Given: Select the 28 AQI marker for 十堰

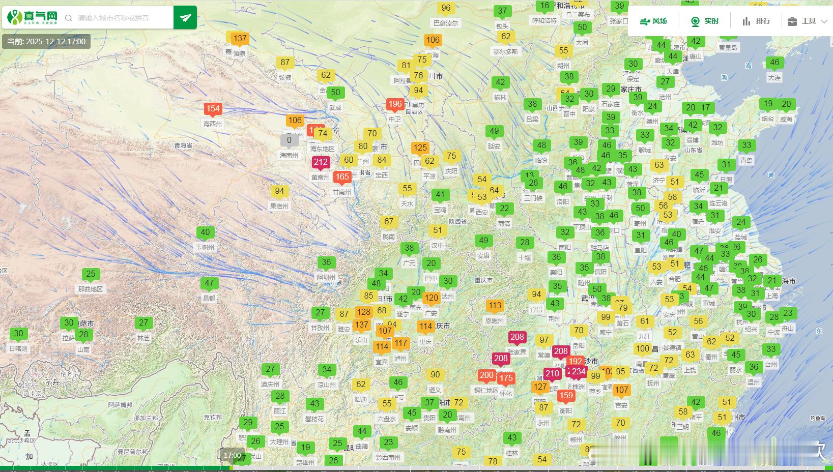Looking at the screenshot, I should pyautogui.click(x=525, y=243).
